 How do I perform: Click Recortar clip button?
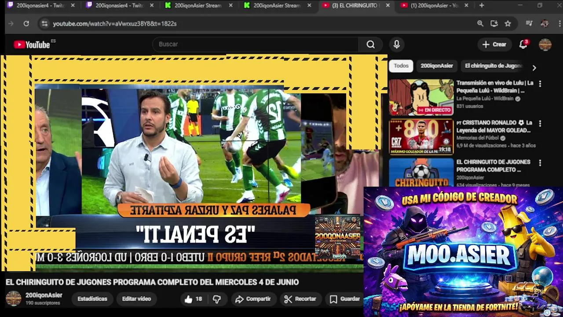click(300, 299)
